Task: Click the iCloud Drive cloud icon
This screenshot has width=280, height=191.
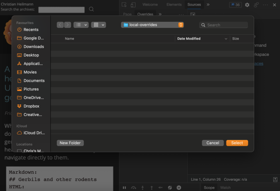Action: click(x=19, y=133)
